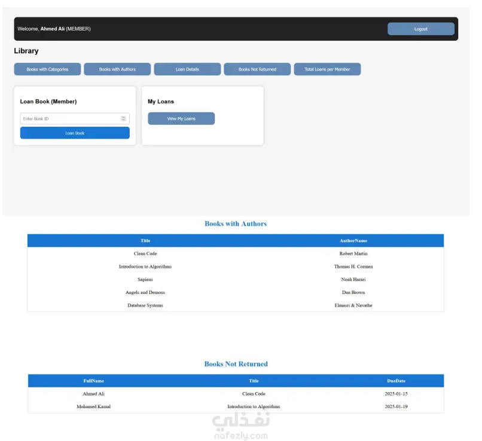Click Angels and Demons title
The height and width of the screenshot is (441, 482).
tap(145, 292)
